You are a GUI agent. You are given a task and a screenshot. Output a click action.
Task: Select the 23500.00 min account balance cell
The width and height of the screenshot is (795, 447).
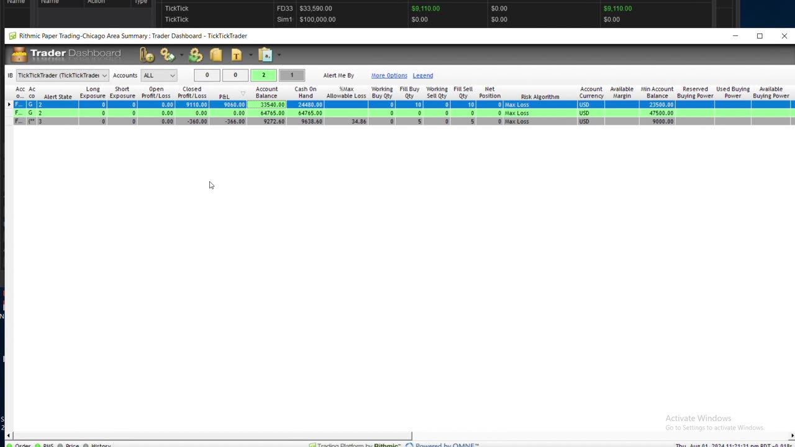657,104
